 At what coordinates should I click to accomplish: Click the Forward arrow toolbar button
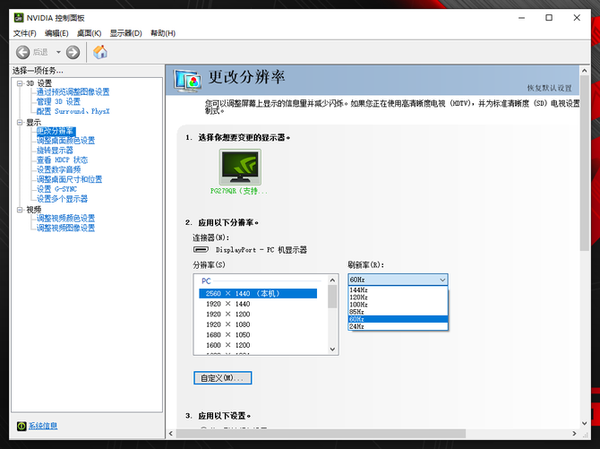(73, 52)
